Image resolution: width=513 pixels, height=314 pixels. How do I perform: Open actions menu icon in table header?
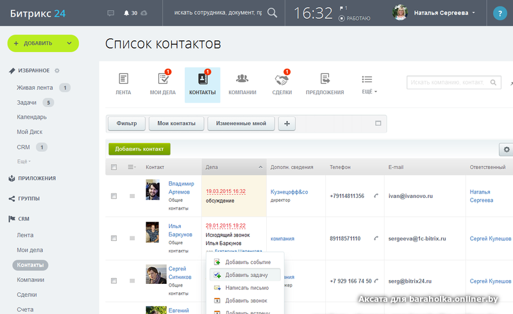(131, 167)
